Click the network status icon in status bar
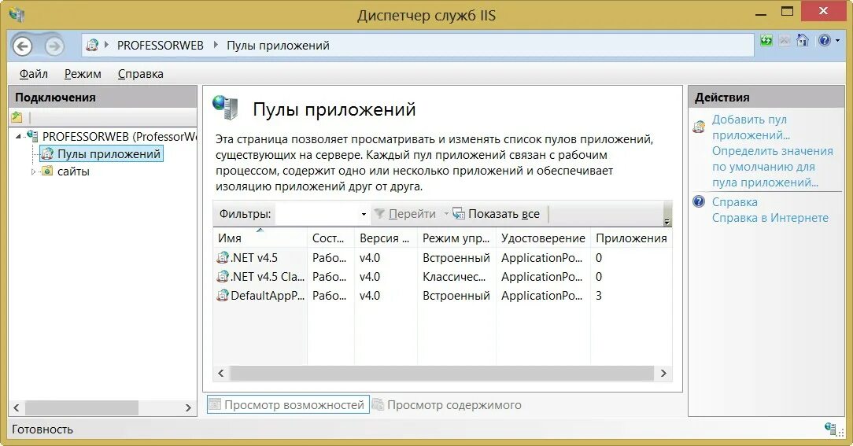The height and width of the screenshot is (446, 853). [x=831, y=429]
